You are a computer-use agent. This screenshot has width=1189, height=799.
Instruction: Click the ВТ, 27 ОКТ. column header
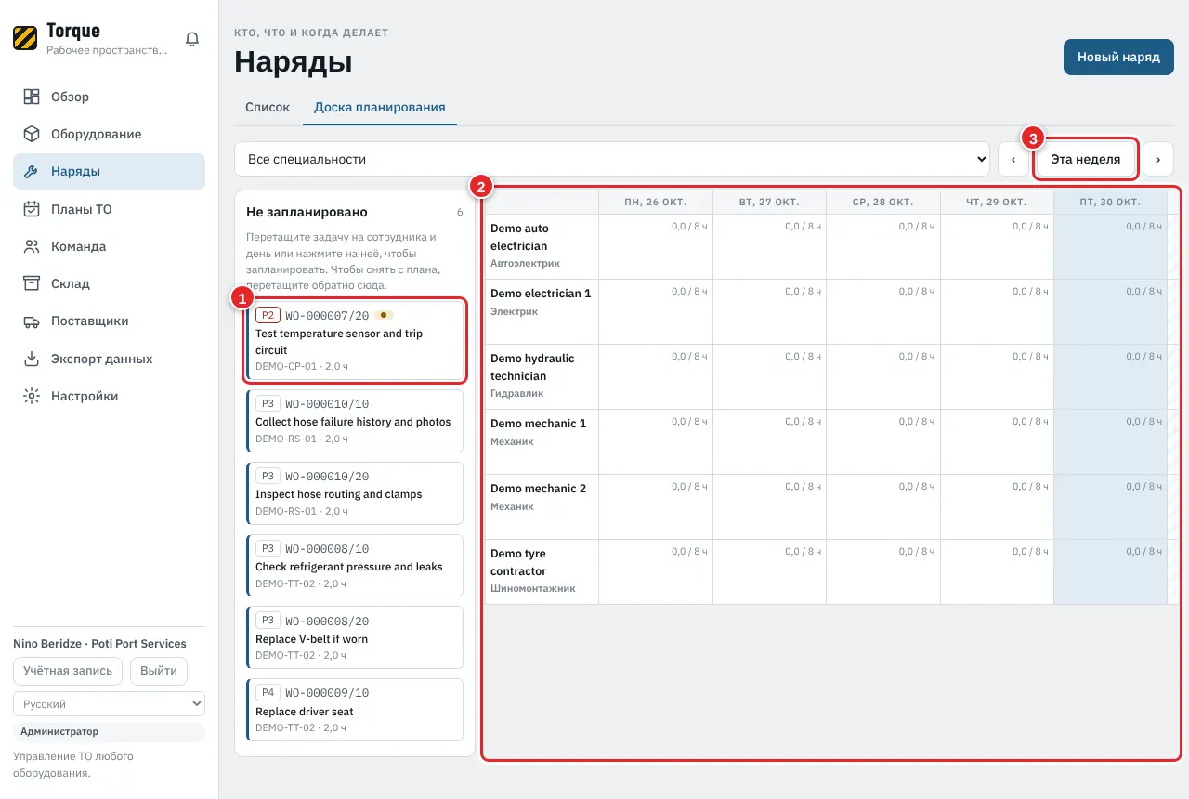(x=769, y=202)
